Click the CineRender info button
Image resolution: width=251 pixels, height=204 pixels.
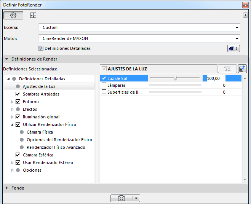233,48
